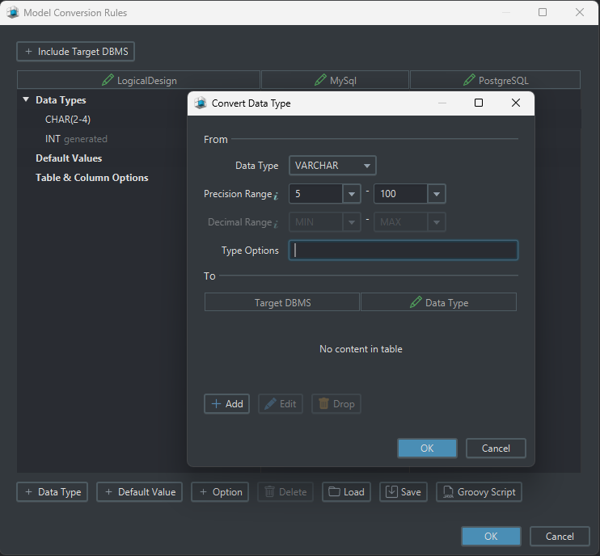Select the LogicalDesign column header
Screen dimensions: 600x556
(139, 80)
